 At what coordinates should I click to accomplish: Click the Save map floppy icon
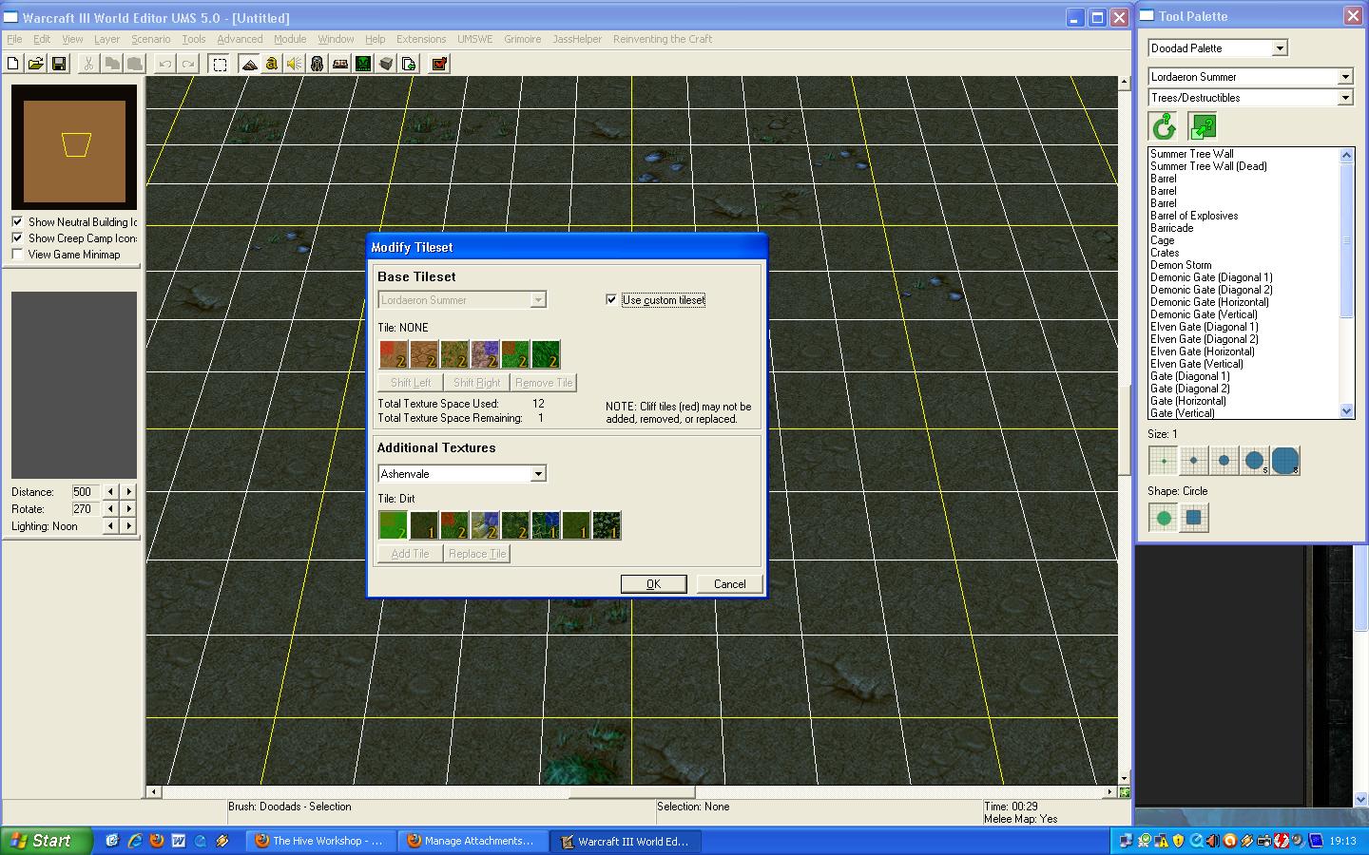pos(59,64)
